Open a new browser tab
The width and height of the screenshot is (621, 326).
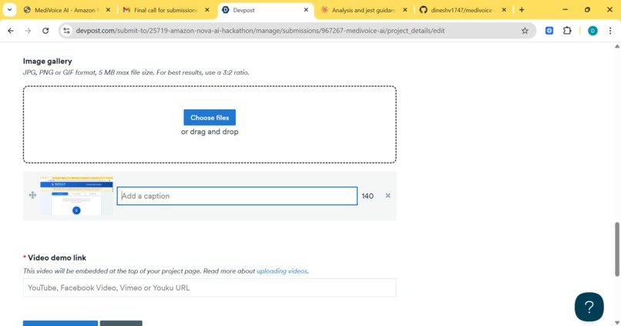click(x=522, y=10)
